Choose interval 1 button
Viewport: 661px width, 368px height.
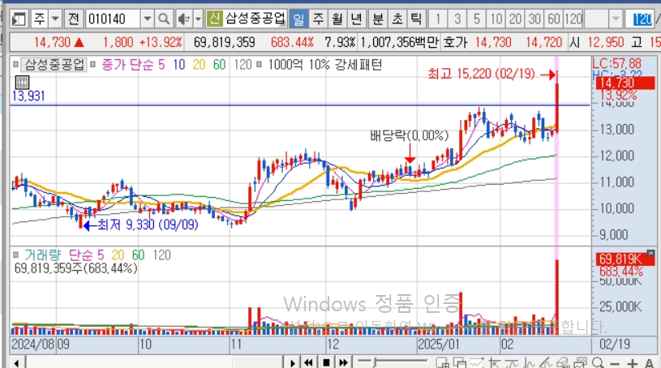(x=438, y=19)
